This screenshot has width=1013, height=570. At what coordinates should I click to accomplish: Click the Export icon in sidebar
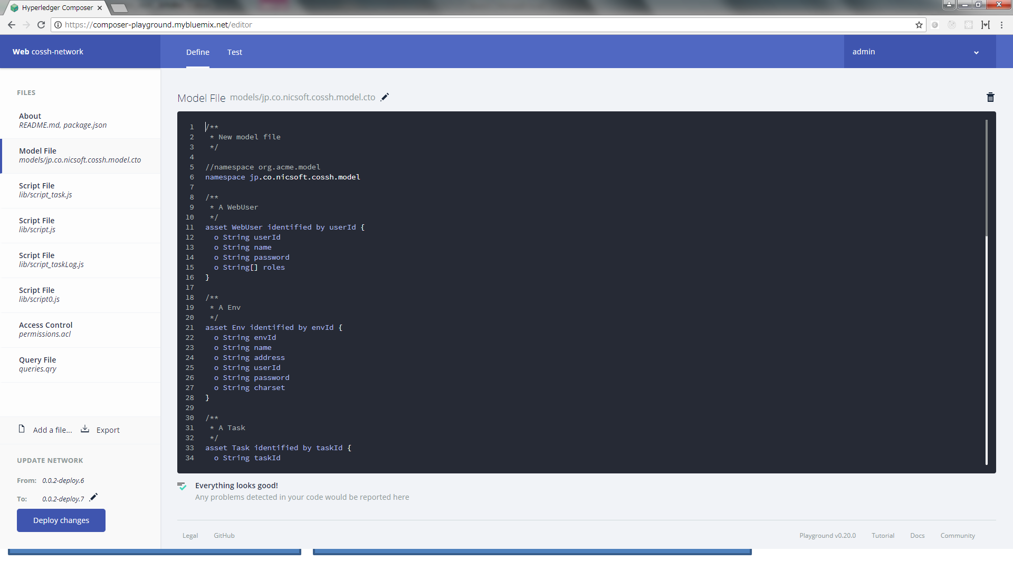pos(85,429)
